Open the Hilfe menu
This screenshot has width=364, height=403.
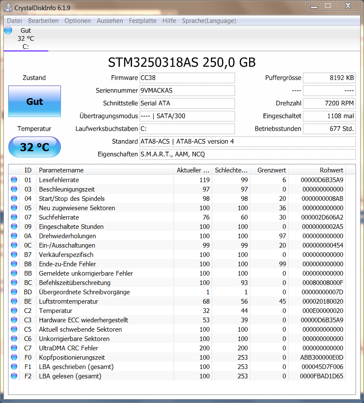click(x=169, y=21)
